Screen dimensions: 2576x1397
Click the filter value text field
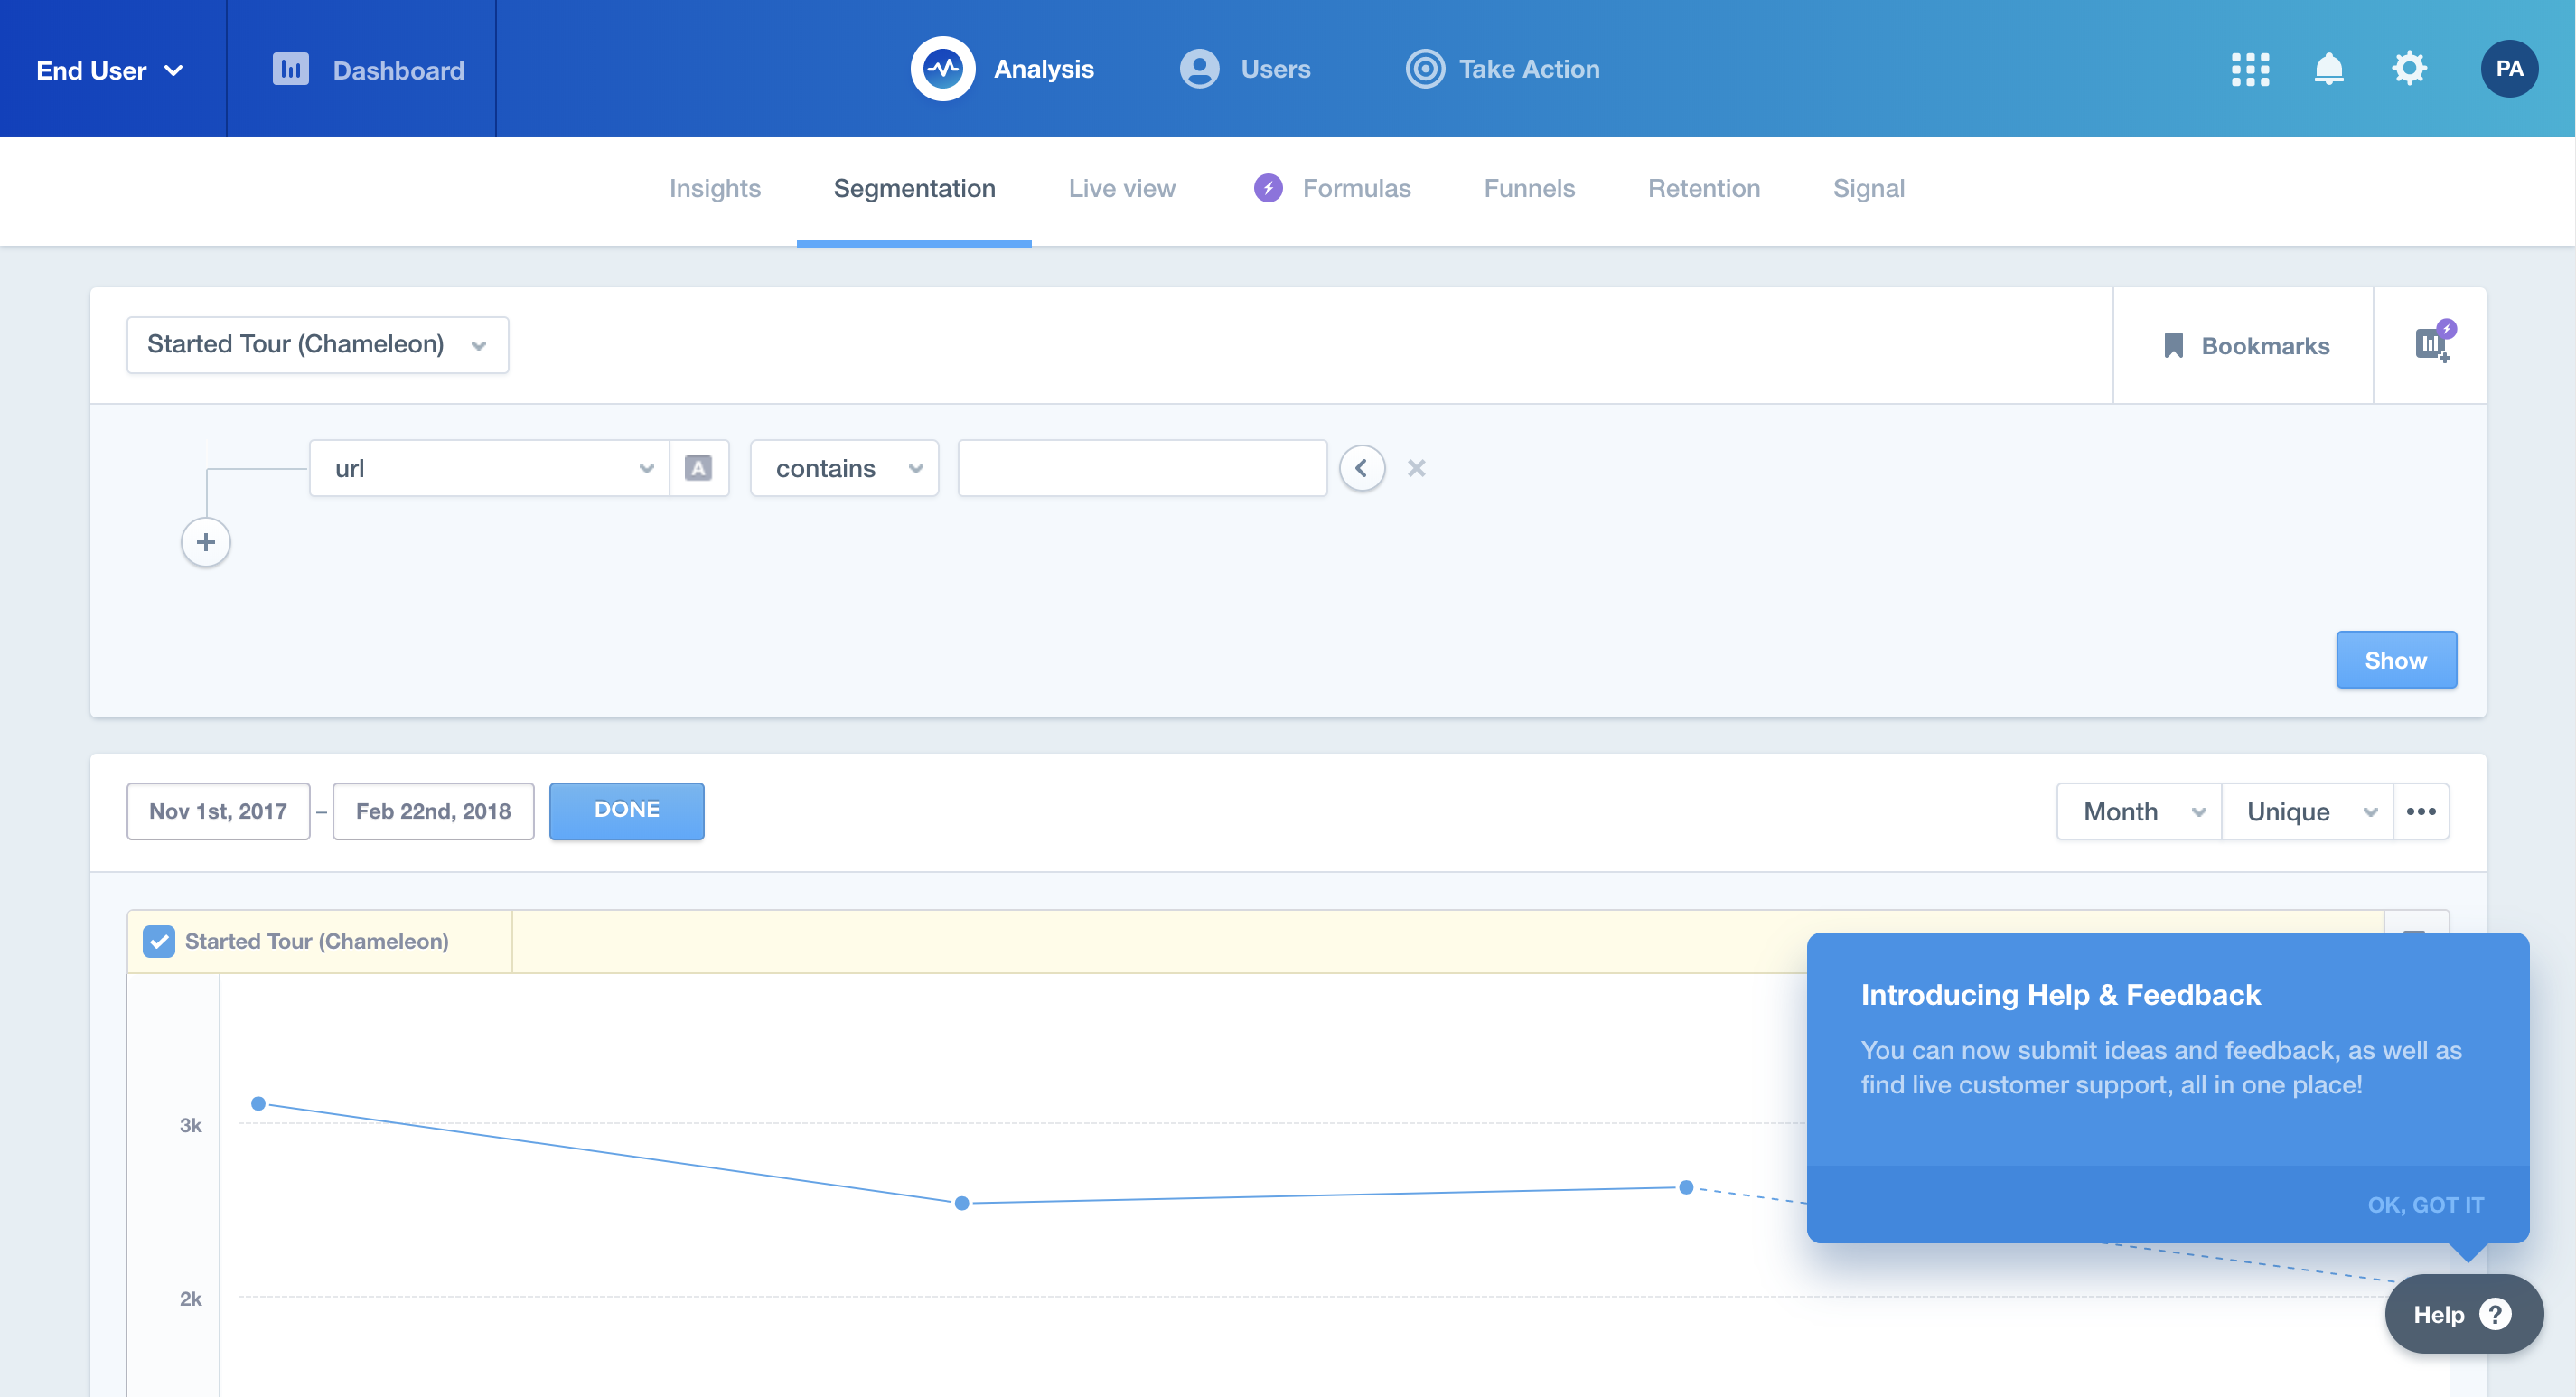click(1142, 468)
